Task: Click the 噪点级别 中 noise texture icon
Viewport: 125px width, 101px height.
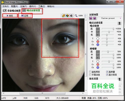Action: point(98,32)
